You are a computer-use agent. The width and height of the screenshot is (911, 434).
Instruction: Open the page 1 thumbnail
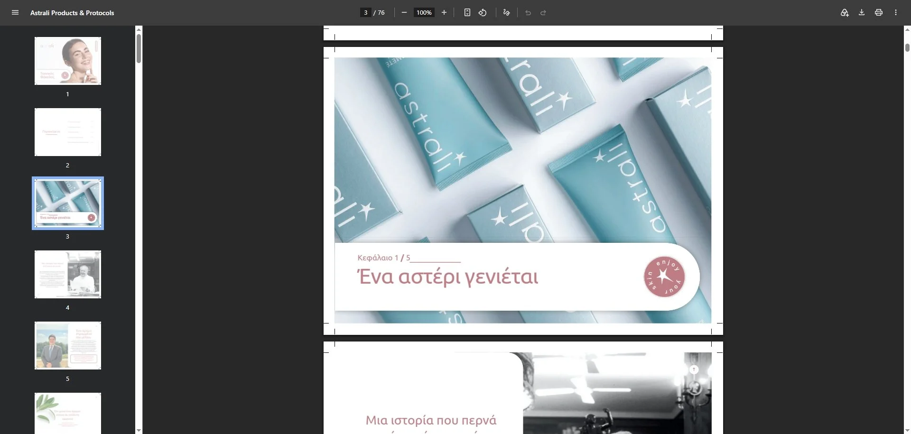68,61
